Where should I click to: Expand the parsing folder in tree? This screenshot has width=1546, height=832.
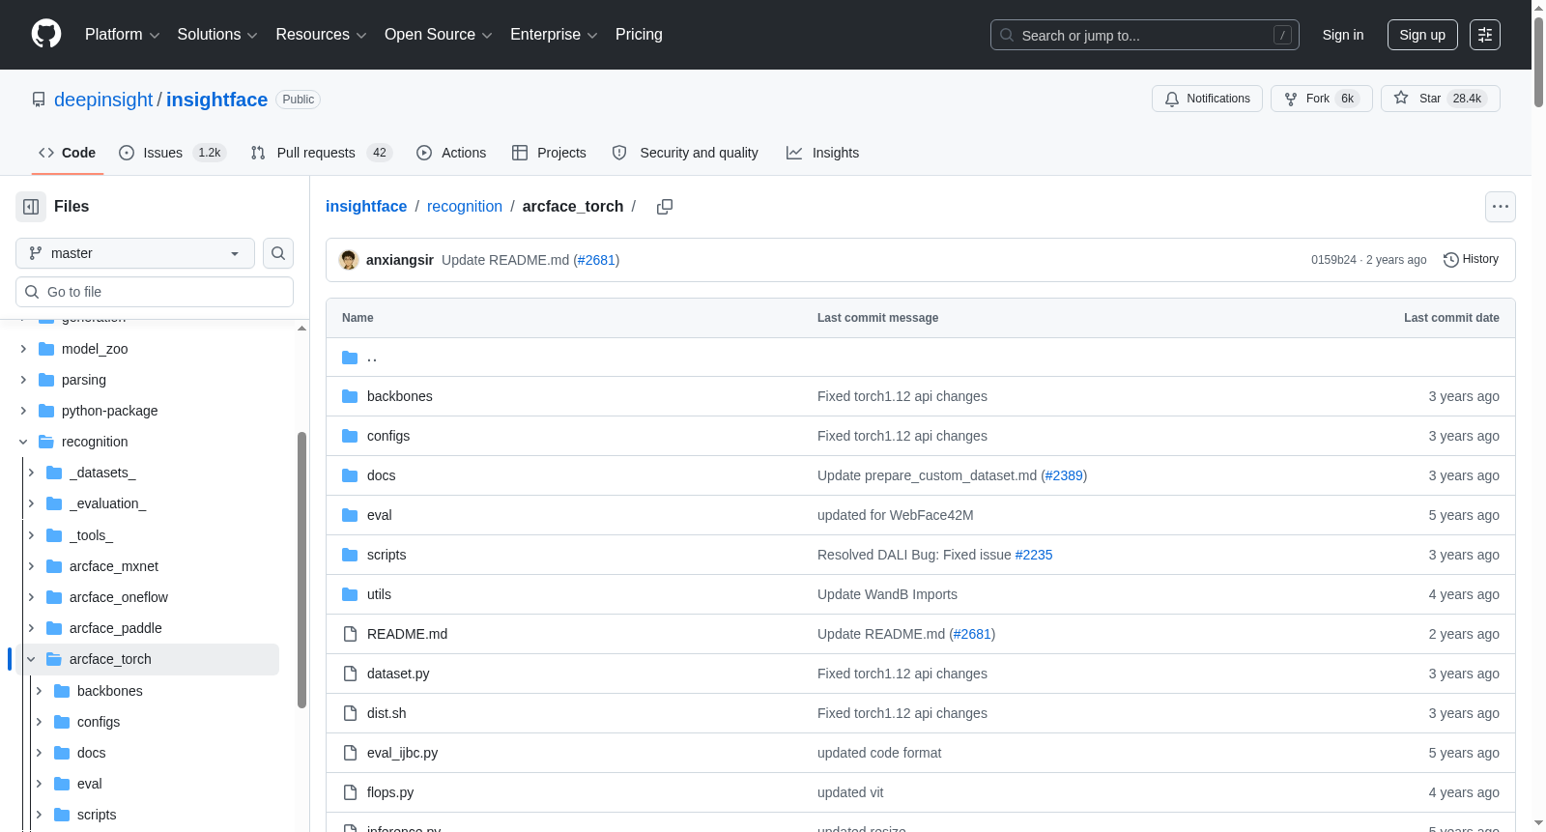23,380
